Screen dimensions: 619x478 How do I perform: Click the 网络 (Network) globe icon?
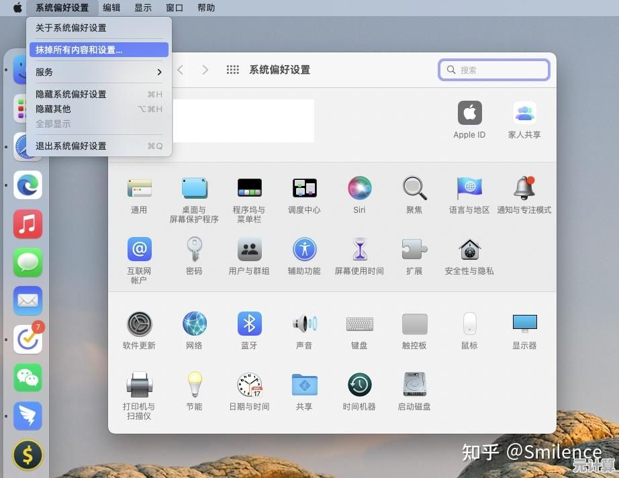tap(194, 324)
